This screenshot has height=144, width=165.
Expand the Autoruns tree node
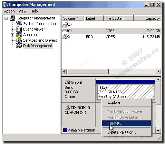(12, 35)
